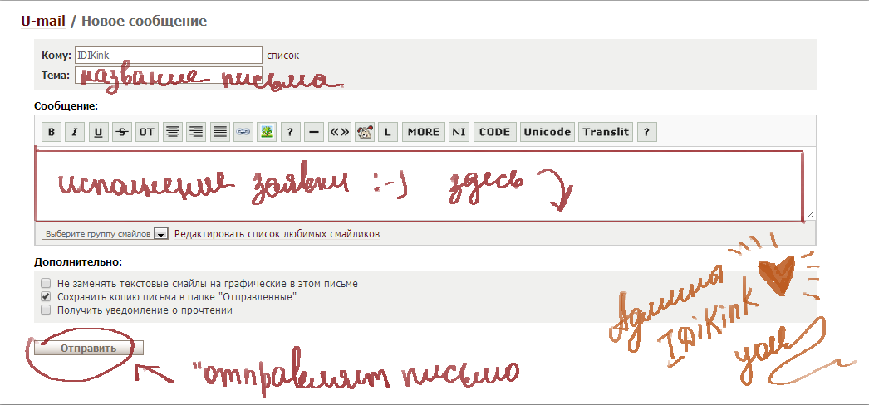Enable 'Получить уведомление о прочтении' checkbox

pos(47,310)
